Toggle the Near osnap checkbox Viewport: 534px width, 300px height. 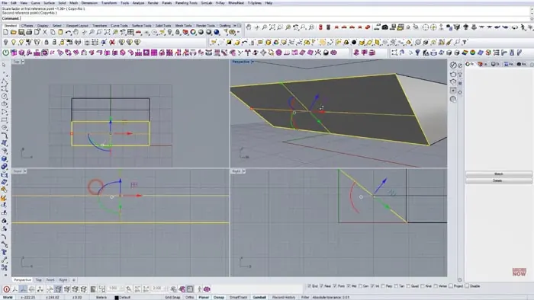(x=322, y=286)
